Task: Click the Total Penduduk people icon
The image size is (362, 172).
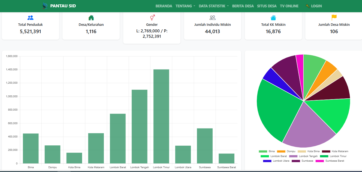Action: tap(31, 18)
